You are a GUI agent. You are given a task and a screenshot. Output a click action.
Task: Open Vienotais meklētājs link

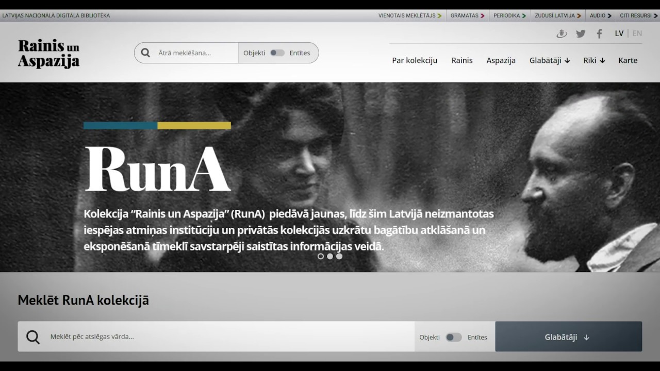click(x=410, y=15)
